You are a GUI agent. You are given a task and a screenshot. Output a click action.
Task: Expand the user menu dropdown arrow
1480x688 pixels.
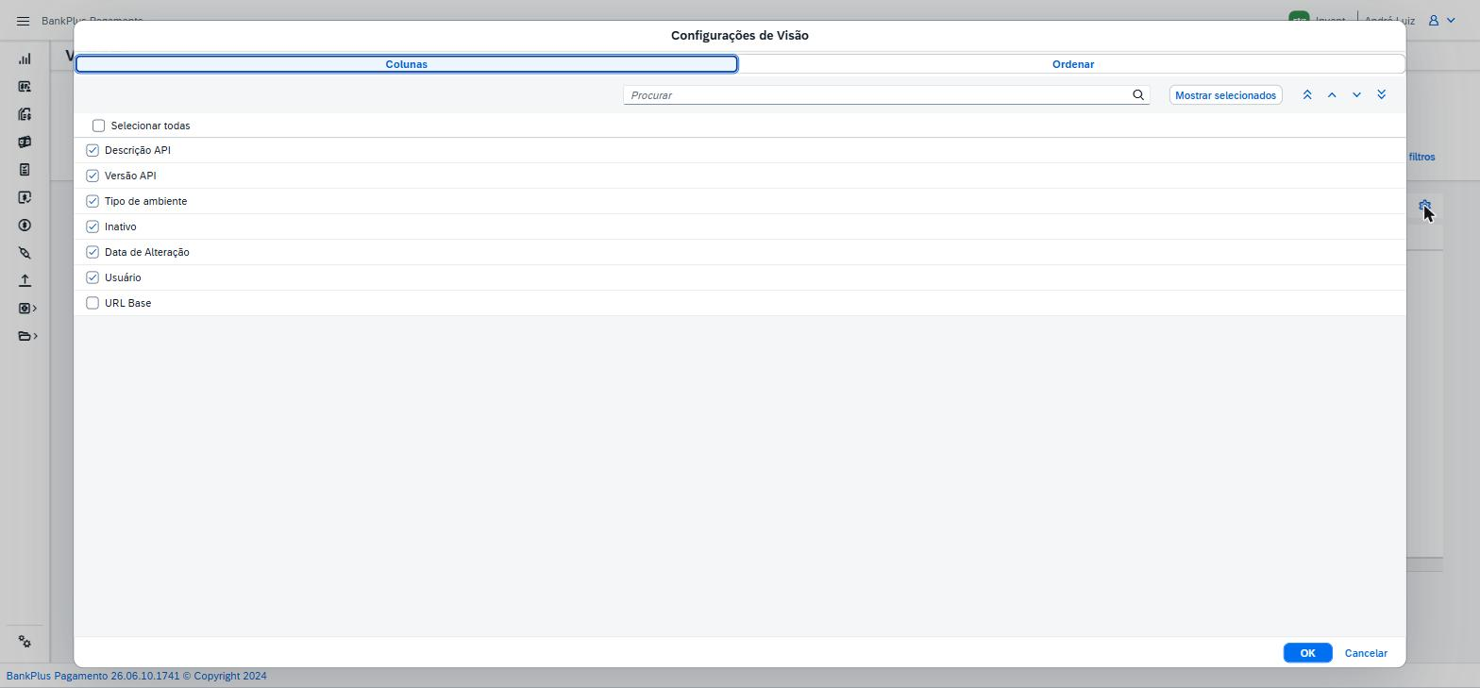(x=1451, y=20)
